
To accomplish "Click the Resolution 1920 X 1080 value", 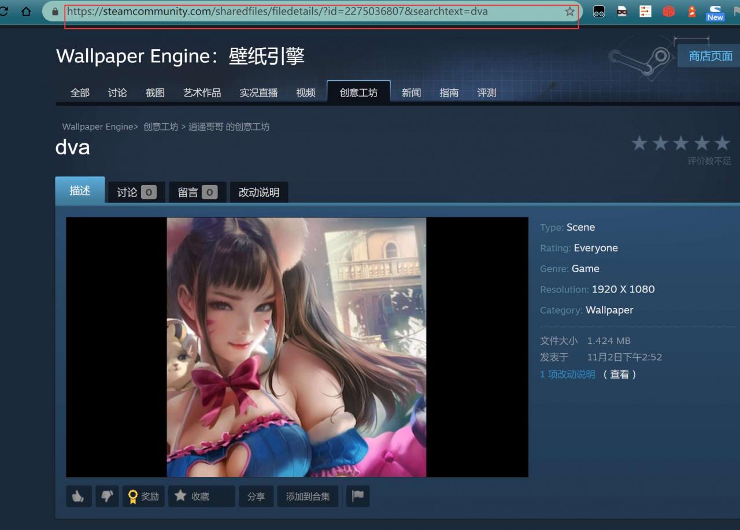I will coord(623,289).
